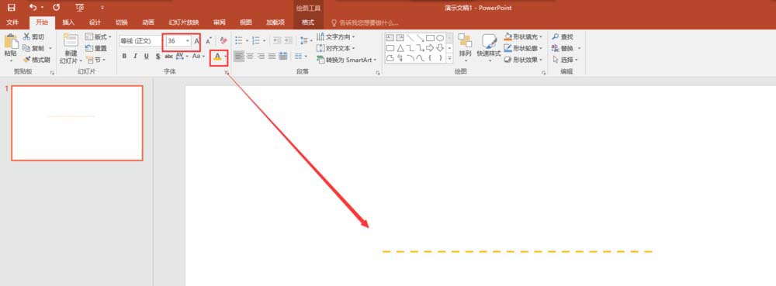This screenshot has height=286, width=776.
Task: Select the arrow line shape
Action: (x=420, y=37)
